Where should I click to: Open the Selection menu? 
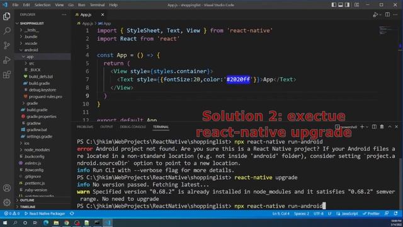click(42, 5)
